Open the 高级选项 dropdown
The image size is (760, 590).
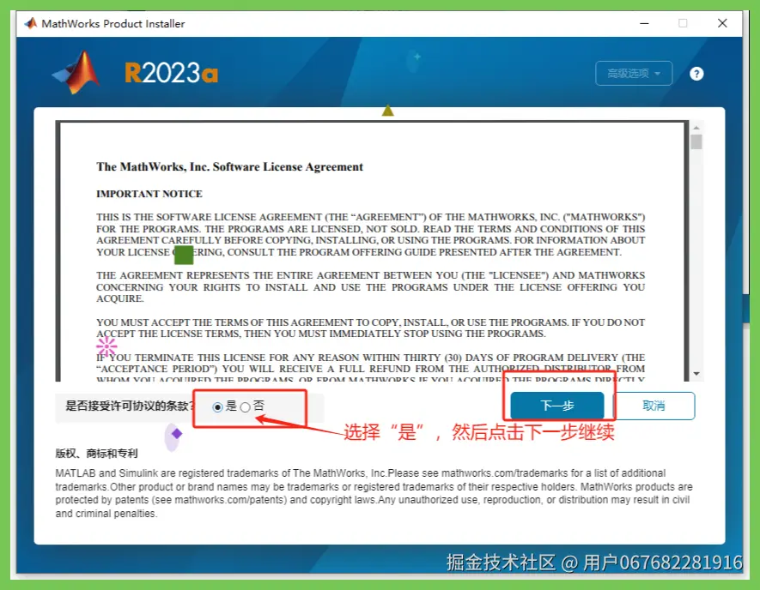coord(634,74)
